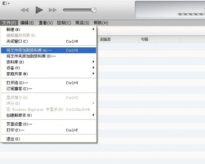Click the striped progress bar in display
Screen dimensions: 205x164
coord(191,14)
